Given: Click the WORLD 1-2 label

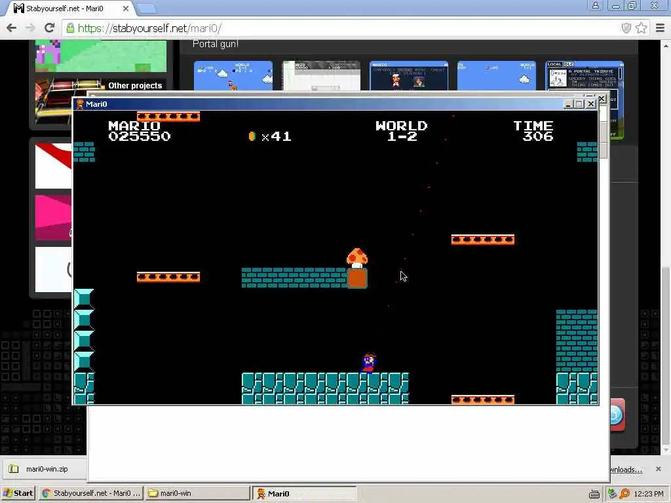Looking at the screenshot, I should (402, 131).
